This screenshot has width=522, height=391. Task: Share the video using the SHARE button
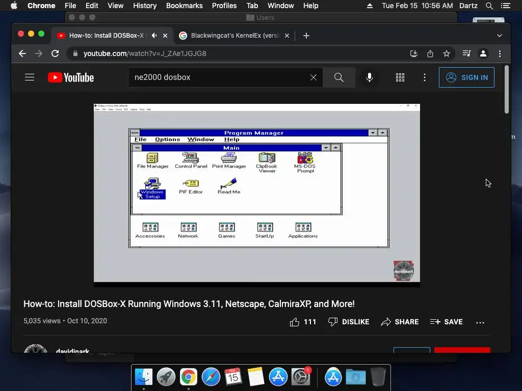point(400,322)
